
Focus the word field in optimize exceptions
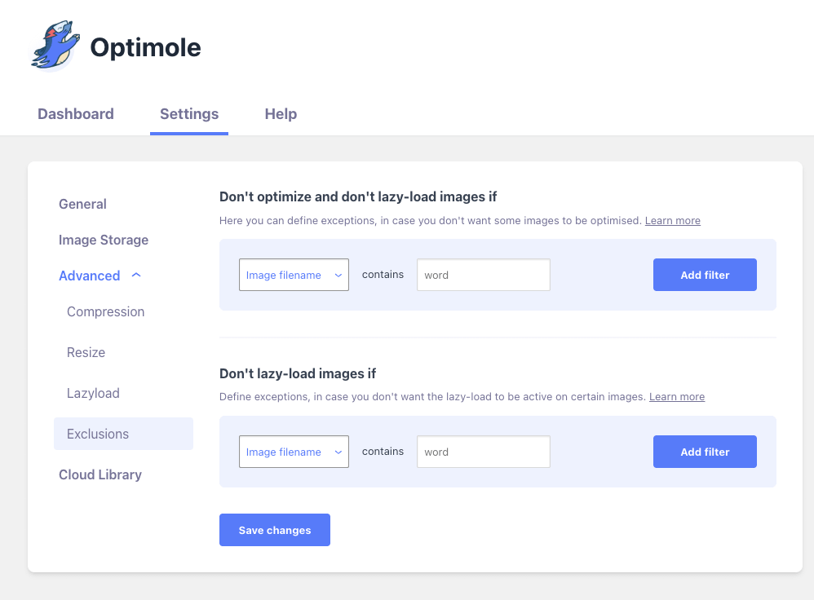click(x=483, y=275)
